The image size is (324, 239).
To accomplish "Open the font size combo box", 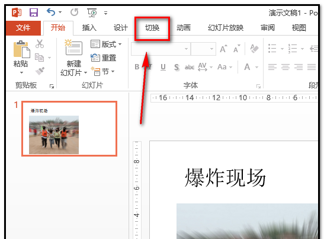I will click(x=203, y=49).
